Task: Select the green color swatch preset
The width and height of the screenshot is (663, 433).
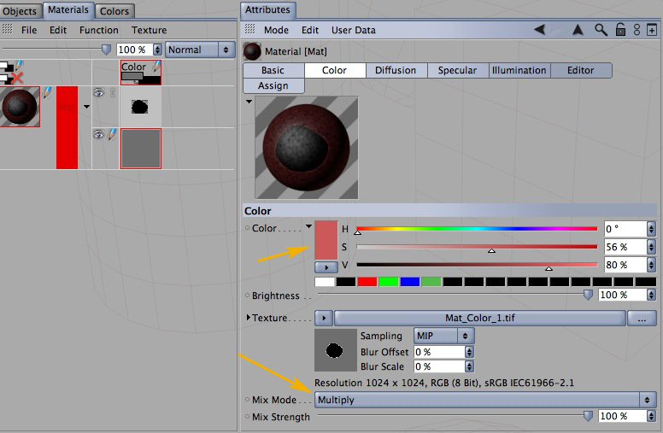Action: [x=389, y=282]
